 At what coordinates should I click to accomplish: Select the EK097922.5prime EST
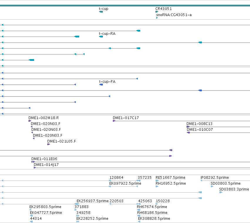click(125, 183)
